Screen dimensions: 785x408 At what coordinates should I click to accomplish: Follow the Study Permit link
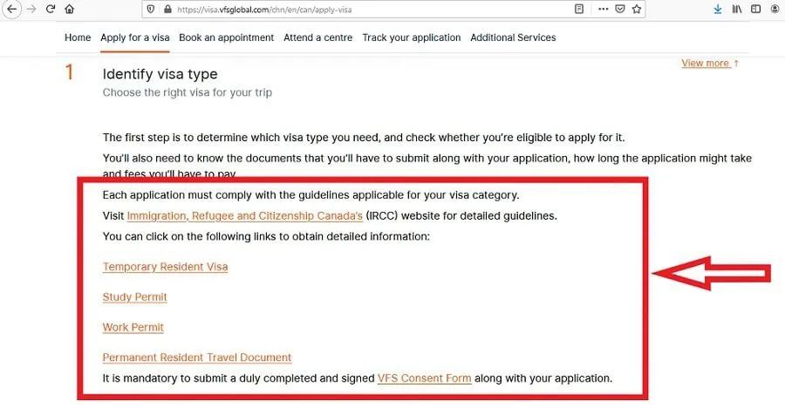tap(134, 297)
